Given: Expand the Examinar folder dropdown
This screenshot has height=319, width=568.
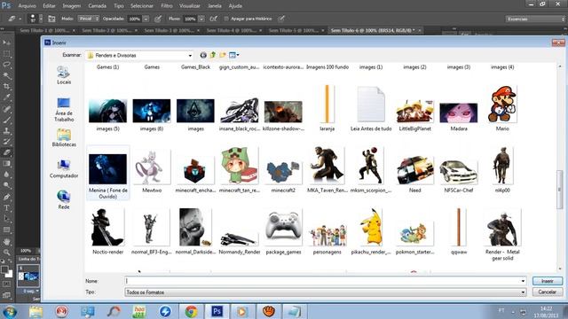Looking at the screenshot, I should tap(190, 55).
